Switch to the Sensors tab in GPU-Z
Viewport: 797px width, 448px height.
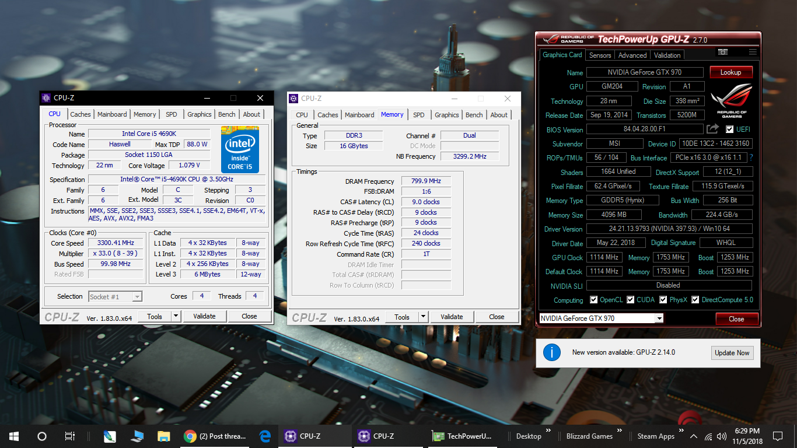pyautogui.click(x=600, y=55)
